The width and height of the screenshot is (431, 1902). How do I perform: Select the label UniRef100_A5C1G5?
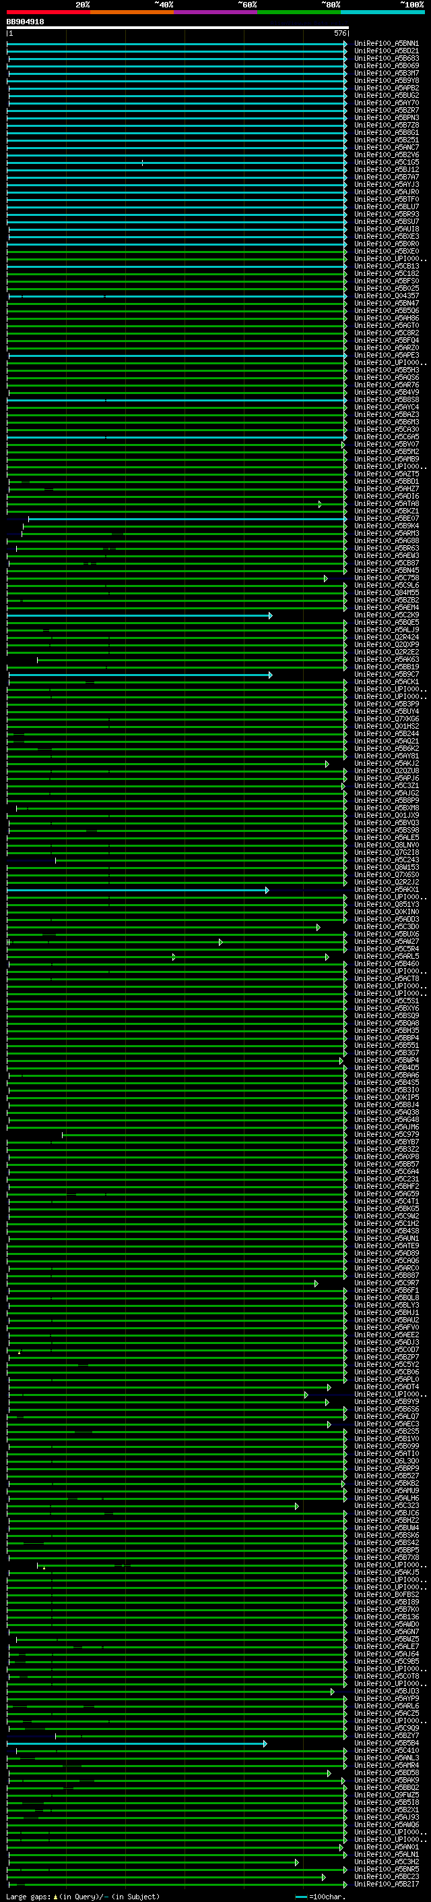387,163
